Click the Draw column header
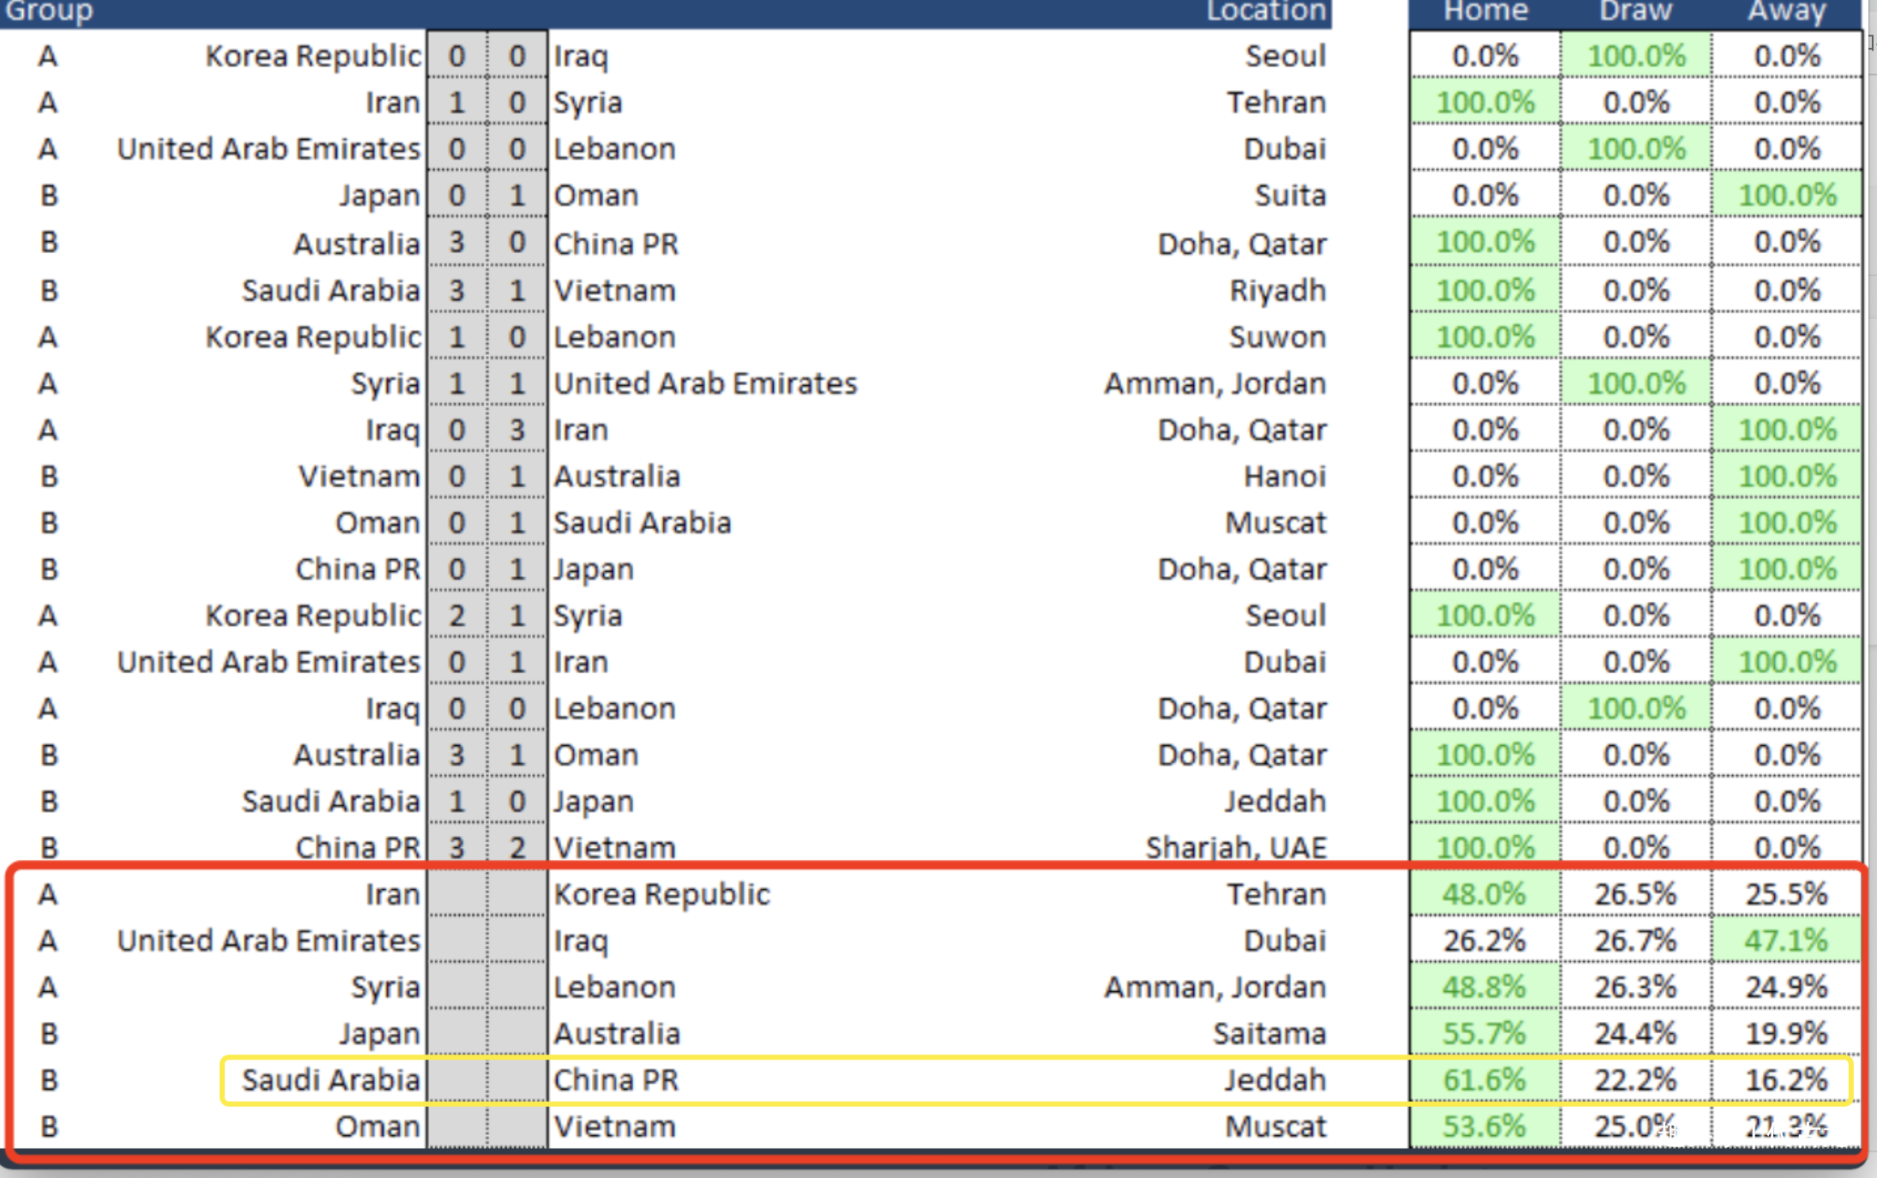This screenshot has height=1178, width=1877. [1636, 11]
